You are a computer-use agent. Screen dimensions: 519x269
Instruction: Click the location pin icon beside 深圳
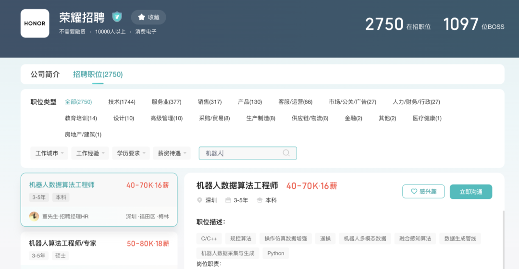click(199, 200)
